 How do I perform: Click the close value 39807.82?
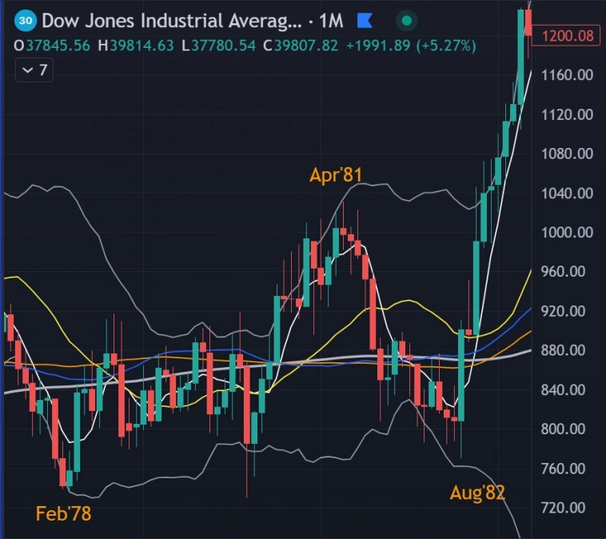click(308, 46)
